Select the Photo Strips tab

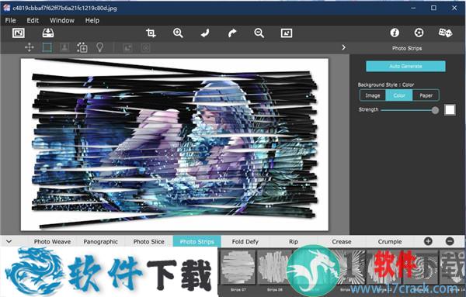(196, 241)
